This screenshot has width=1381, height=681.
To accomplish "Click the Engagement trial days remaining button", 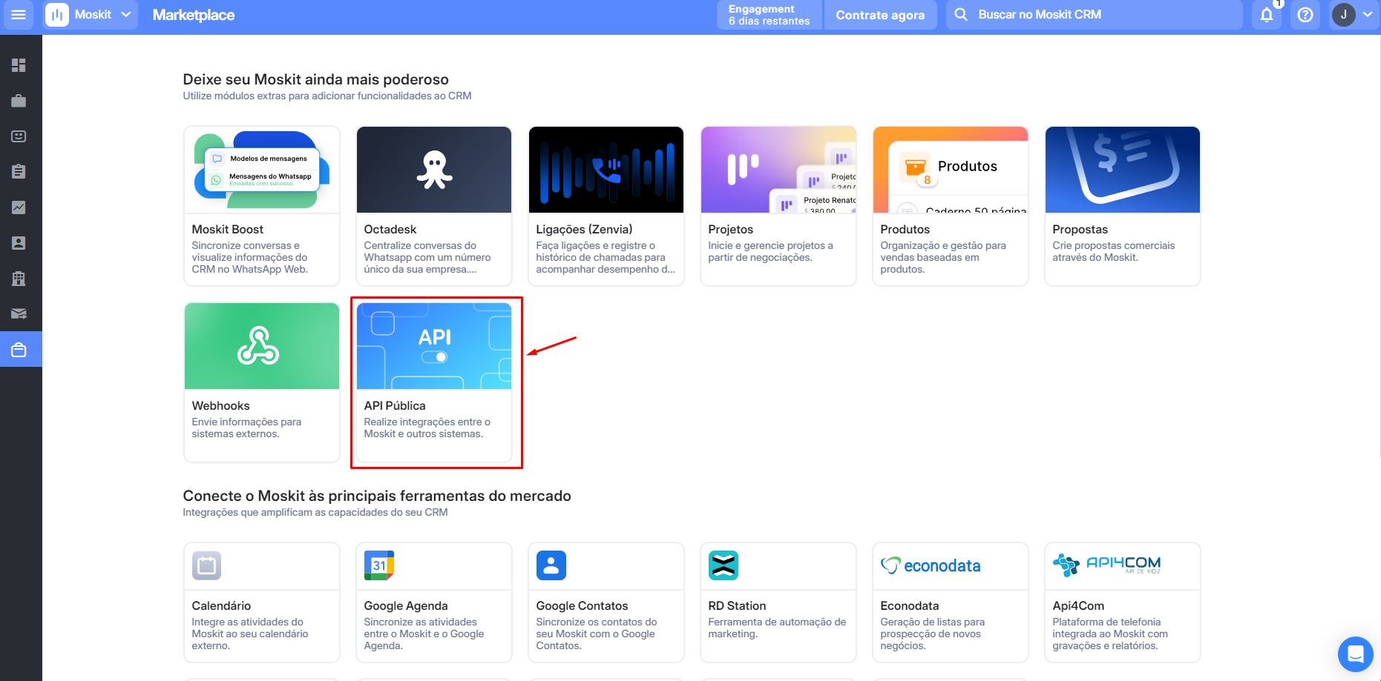I will pos(770,15).
